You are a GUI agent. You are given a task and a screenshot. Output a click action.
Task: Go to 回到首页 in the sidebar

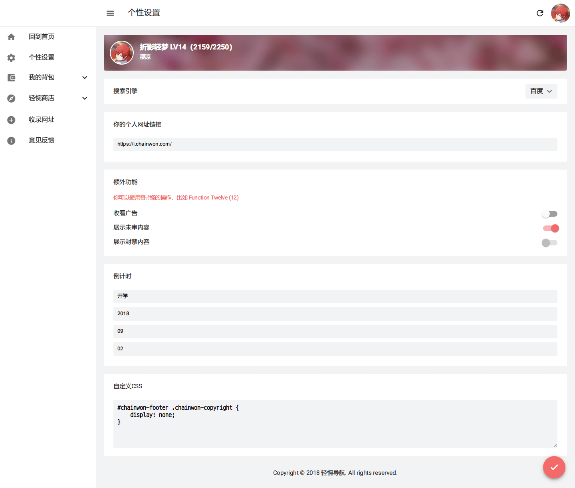[42, 37]
